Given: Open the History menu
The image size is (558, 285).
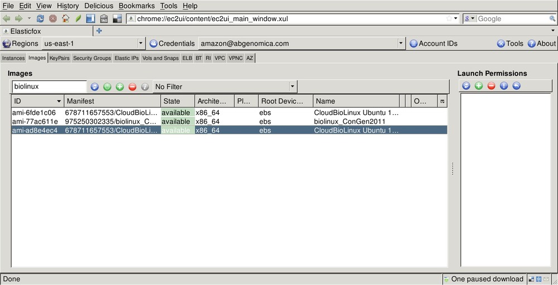Looking at the screenshot, I should 68,6.
